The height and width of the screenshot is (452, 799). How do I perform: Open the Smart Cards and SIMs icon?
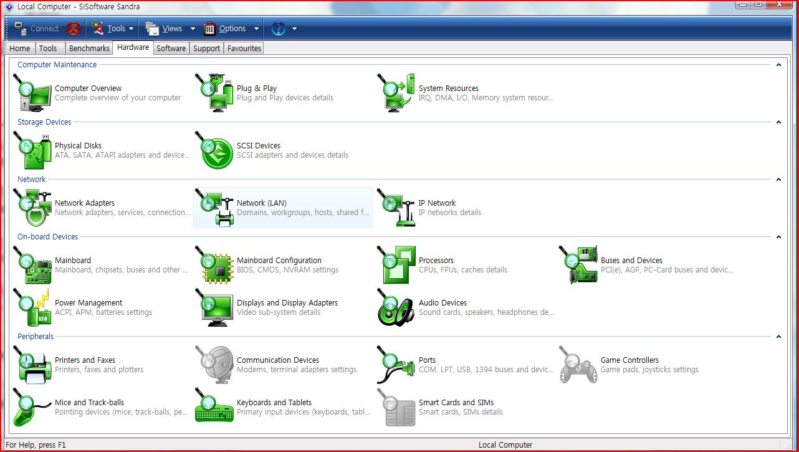click(x=396, y=407)
